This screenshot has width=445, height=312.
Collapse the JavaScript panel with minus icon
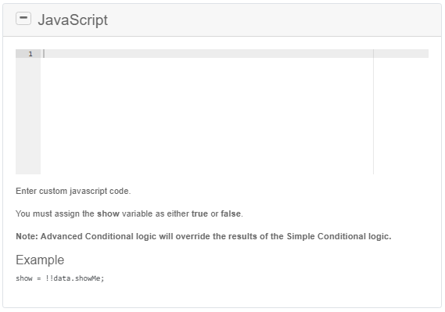point(23,19)
